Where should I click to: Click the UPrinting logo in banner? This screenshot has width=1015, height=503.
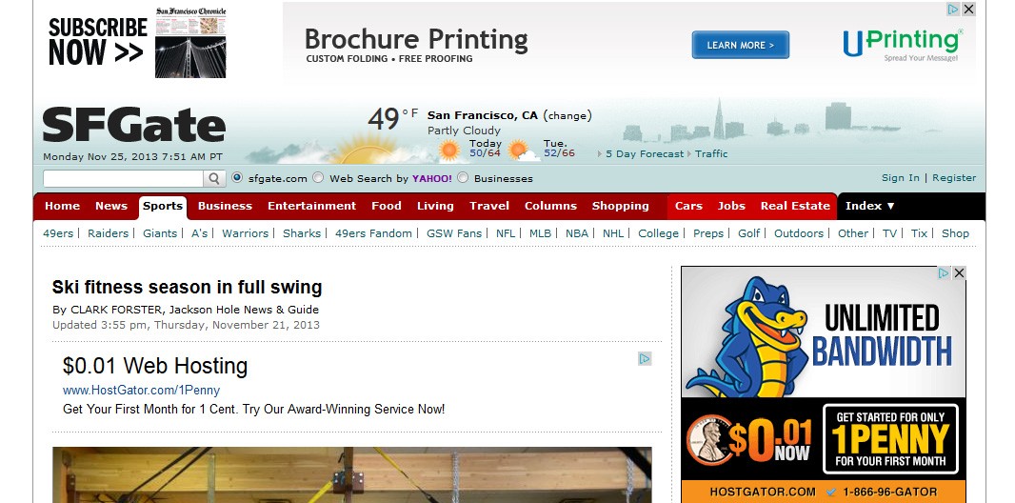coord(903,44)
